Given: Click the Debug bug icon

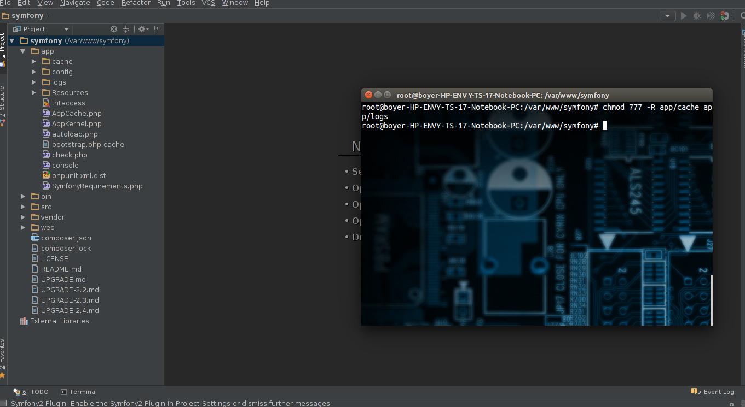Looking at the screenshot, I should coord(697,16).
